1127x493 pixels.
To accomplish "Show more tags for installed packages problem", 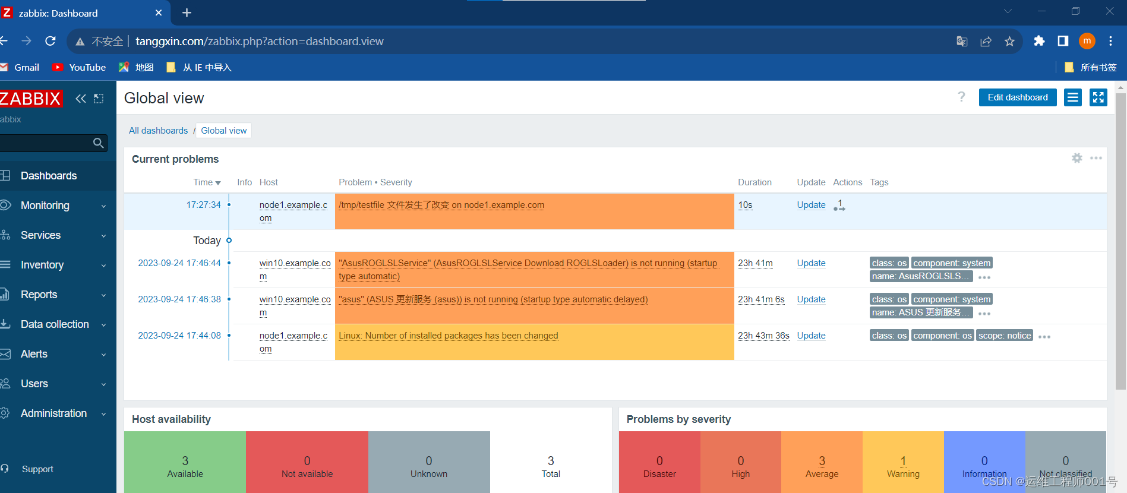I will [x=1044, y=337].
